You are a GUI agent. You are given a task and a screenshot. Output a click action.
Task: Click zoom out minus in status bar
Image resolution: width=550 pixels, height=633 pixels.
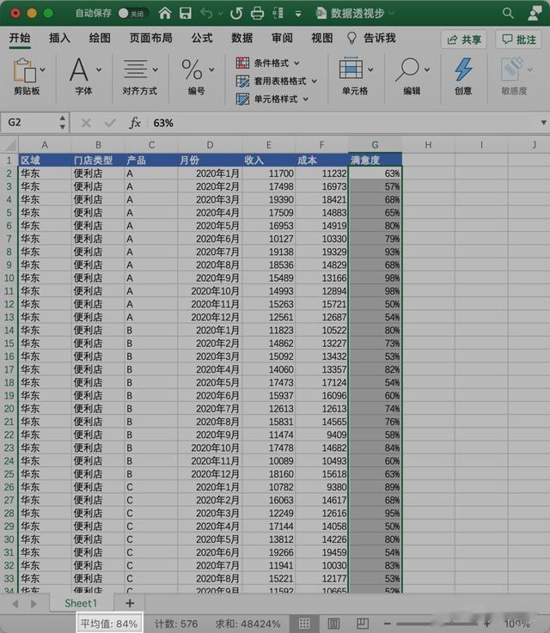[x=387, y=624]
